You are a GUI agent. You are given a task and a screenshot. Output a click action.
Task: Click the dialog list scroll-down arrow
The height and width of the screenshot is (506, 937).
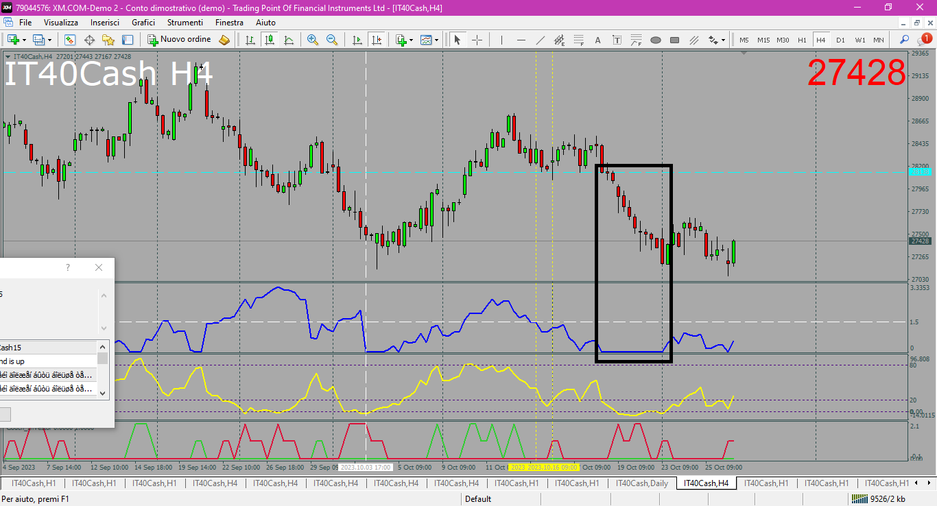pos(103,393)
